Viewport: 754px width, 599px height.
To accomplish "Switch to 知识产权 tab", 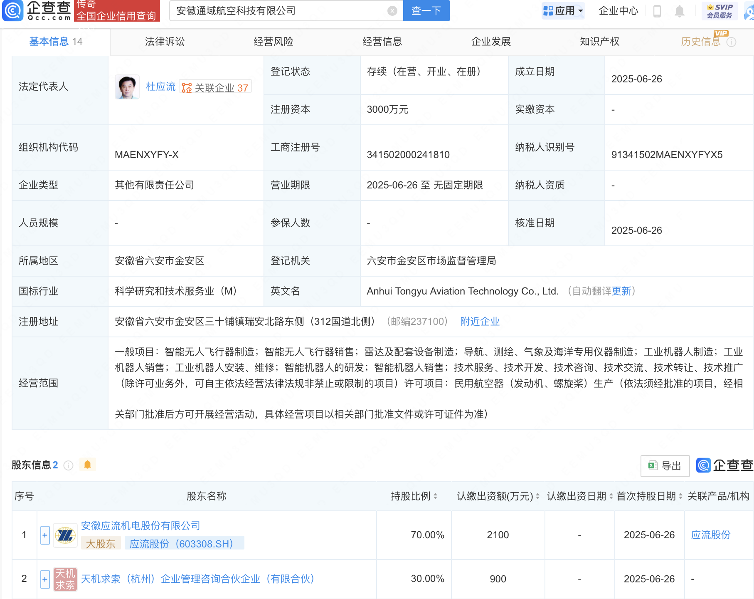I will [x=599, y=42].
